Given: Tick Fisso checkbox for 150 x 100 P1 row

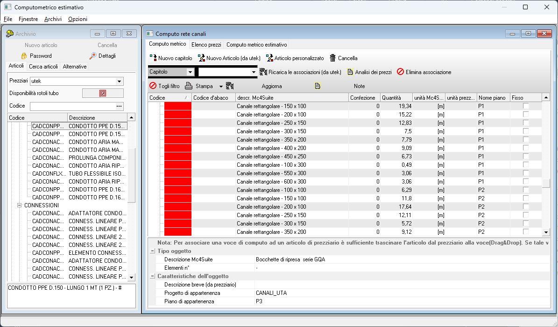Looking at the screenshot, I should (x=526, y=106).
